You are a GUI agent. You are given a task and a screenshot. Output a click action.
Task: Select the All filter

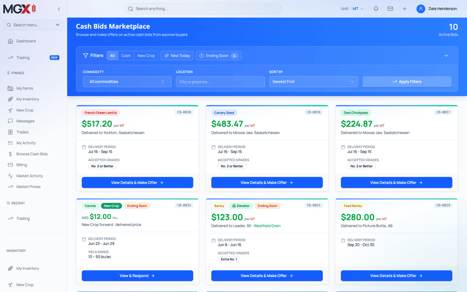coord(112,56)
